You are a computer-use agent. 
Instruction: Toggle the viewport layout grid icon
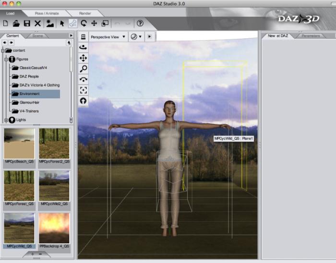[84, 37]
